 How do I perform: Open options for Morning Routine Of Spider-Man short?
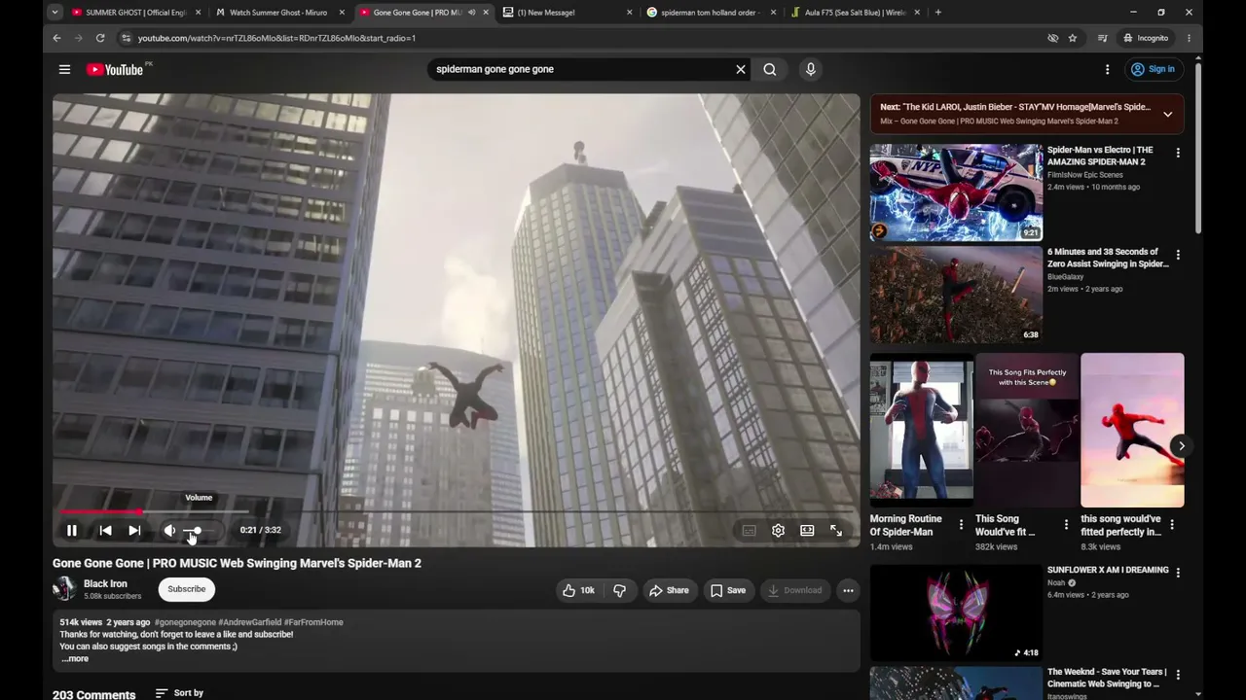961,525
